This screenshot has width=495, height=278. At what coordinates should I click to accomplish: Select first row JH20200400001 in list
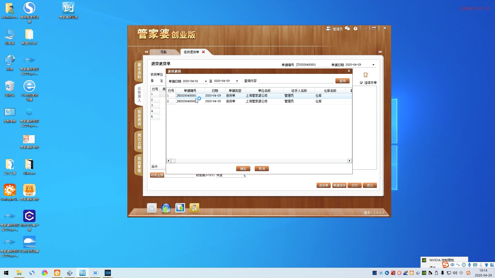pyautogui.click(x=259, y=95)
